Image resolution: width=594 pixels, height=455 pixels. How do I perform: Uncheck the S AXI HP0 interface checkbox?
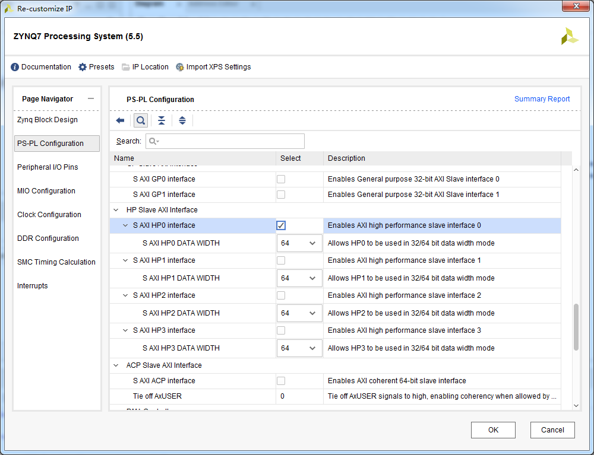click(x=281, y=225)
